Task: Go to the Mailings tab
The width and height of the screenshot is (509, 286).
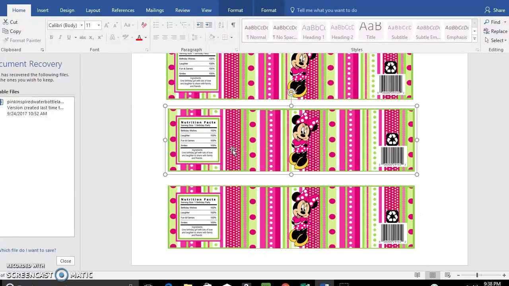Action: point(155,10)
